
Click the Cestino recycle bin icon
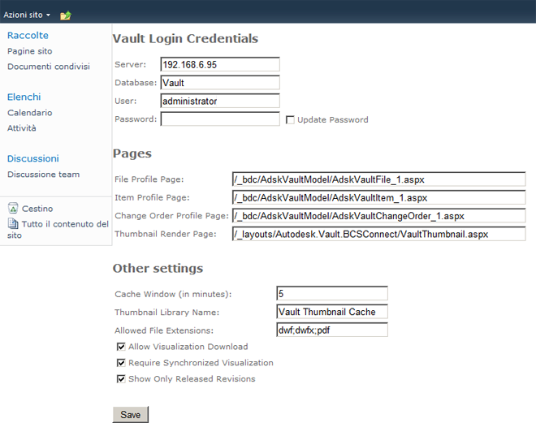click(13, 208)
